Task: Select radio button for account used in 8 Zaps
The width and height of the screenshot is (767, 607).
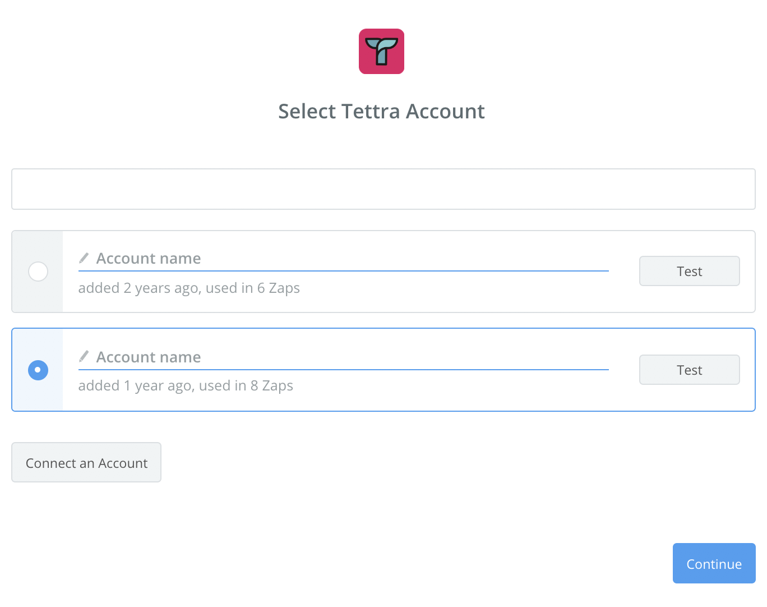Action: 38,370
